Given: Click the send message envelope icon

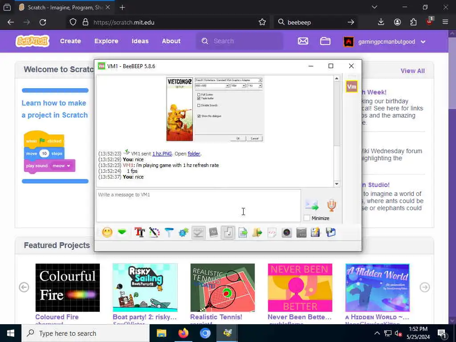Looking at the screenshot, I should (312, 205).
